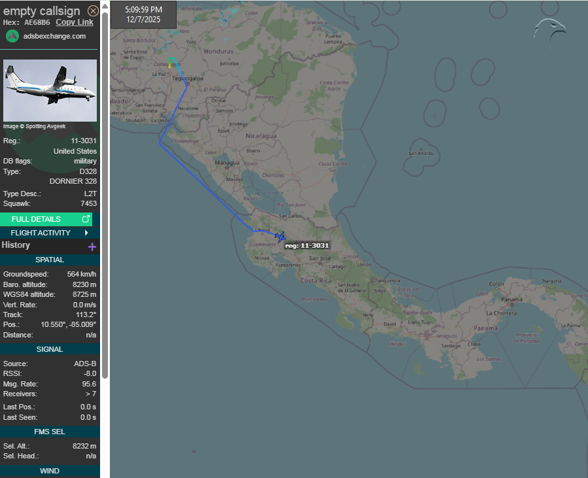Click San José city label on map

[x=320, y=258]
